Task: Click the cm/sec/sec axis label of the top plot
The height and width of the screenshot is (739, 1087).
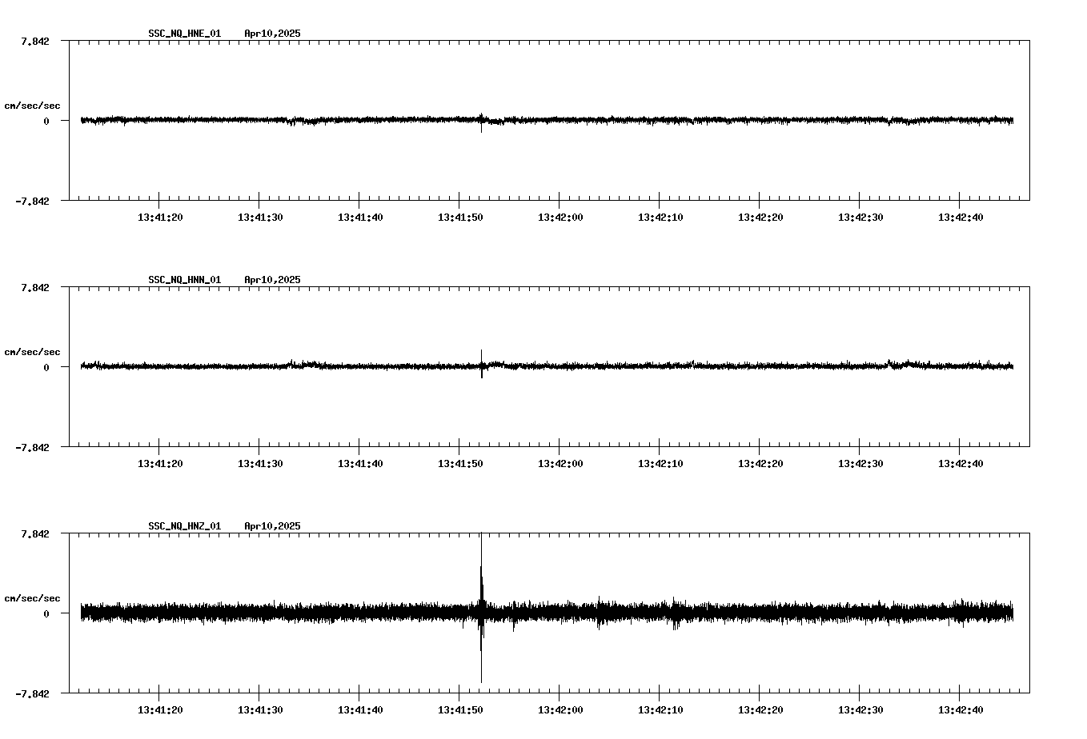Action: (x=32, y=105)
